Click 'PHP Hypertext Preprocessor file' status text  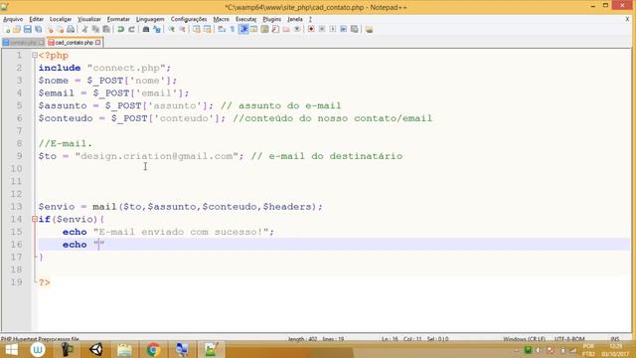point(40,338)
